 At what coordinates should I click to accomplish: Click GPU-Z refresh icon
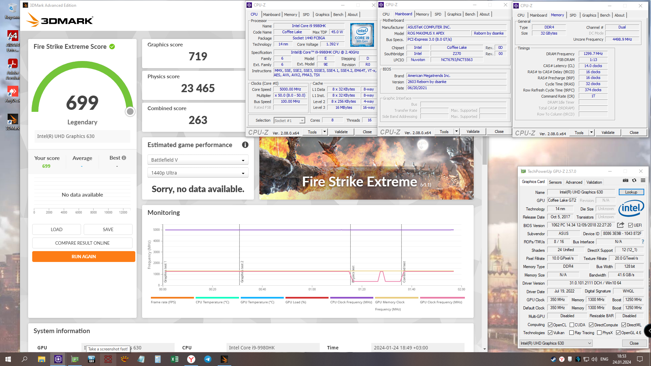click(634, 180)
